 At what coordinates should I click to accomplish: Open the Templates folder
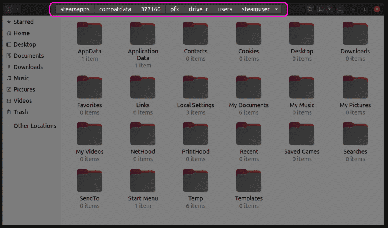pos(249,181)
